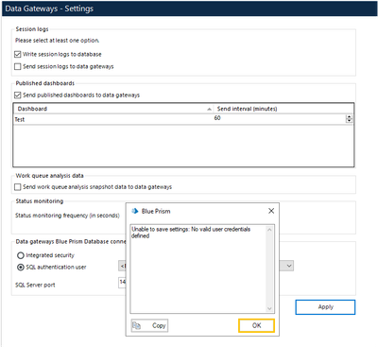The width and height of the screenshot is (378, 347).
Task: Click the send interval value 60
Action: coord(217,118)
